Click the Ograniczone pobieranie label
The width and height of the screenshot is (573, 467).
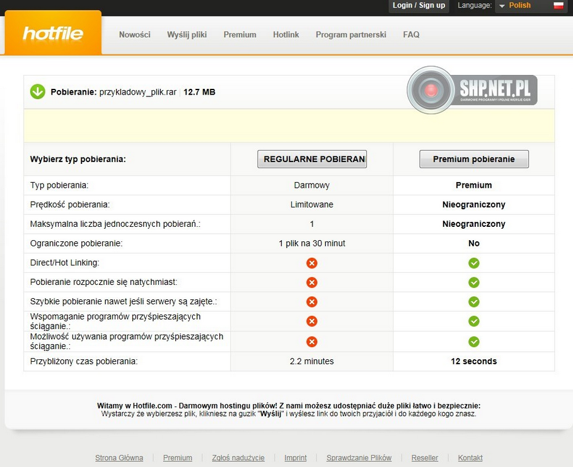click(x=76, y=243)
